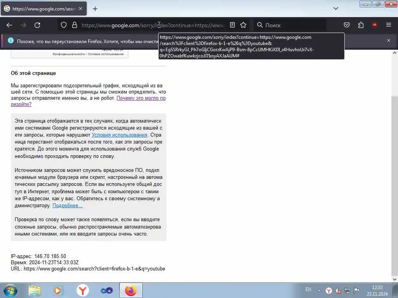Click the muted volume tray icon
The height and width of the screenshot is (298, 398).
[338, 291]
